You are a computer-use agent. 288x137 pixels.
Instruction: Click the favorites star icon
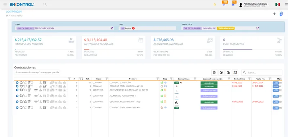click(x=215, y=4)
